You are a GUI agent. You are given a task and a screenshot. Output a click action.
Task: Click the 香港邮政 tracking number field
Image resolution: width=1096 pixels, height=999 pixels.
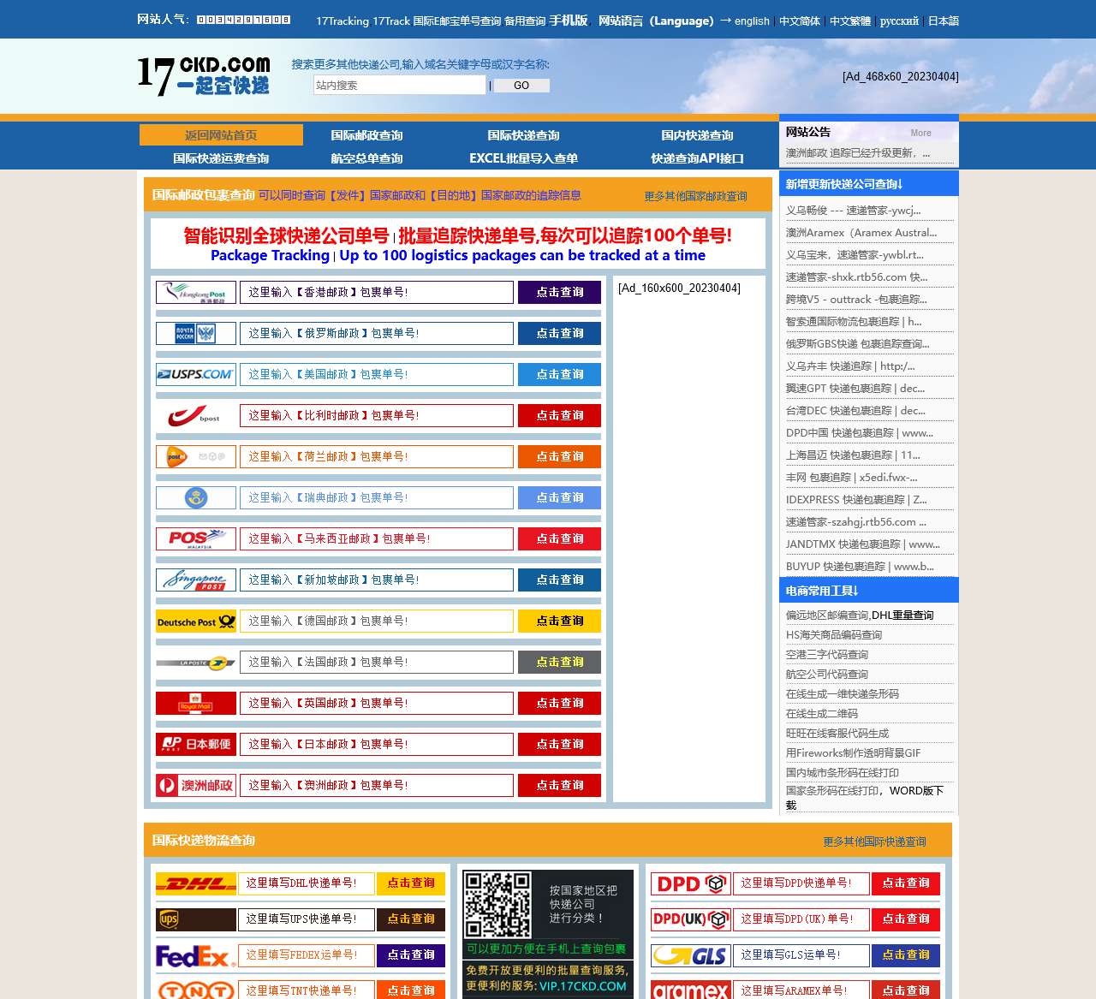coord(377,293)
